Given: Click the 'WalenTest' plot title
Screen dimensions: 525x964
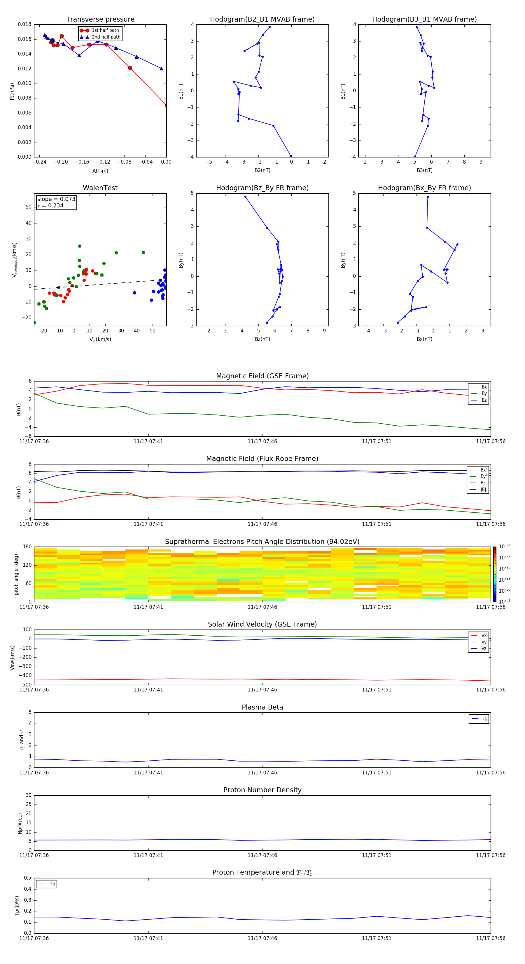Looking at the screenshot, I should 100,188.
